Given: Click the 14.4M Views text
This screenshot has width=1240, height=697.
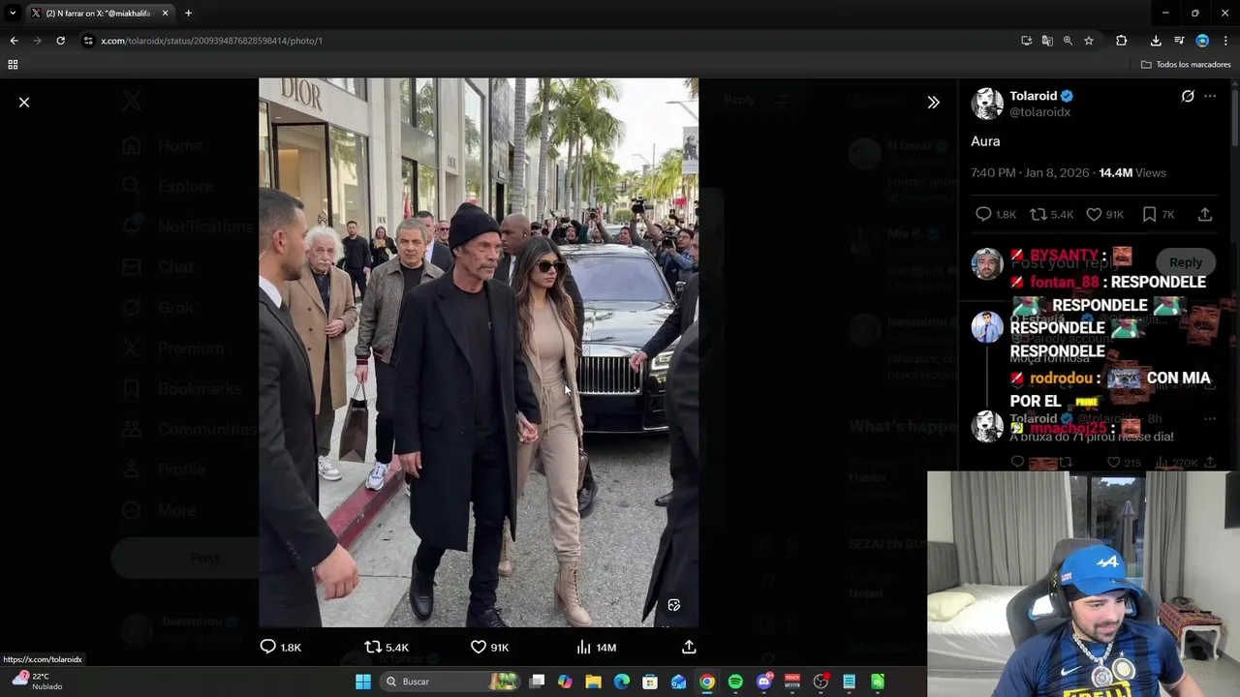Looking at the screenshot, I should click(1131, 172).
